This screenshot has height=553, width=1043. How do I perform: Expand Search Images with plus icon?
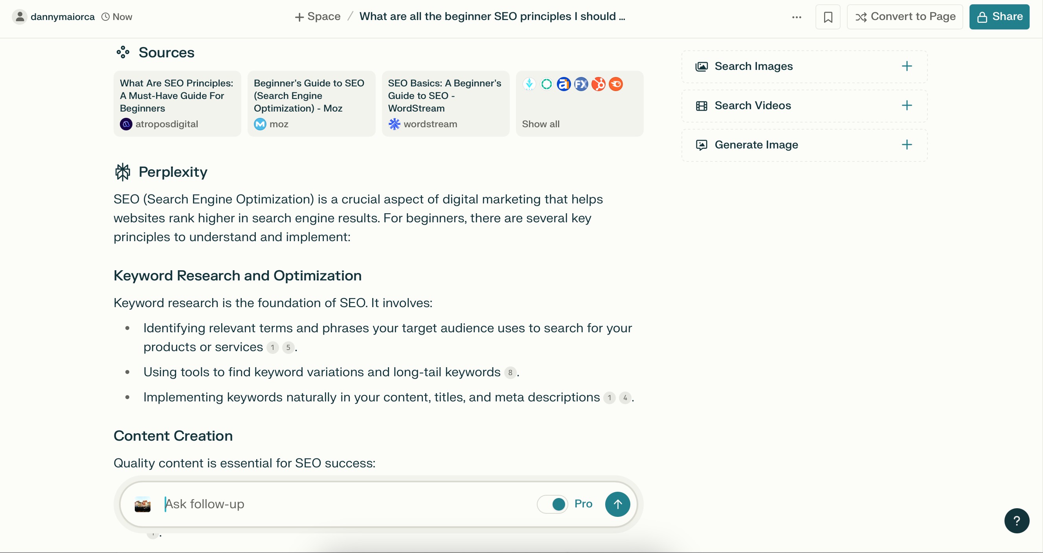907,66
